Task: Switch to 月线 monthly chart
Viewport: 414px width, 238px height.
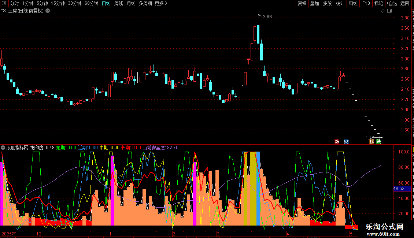Action: [x=131, y=3]
